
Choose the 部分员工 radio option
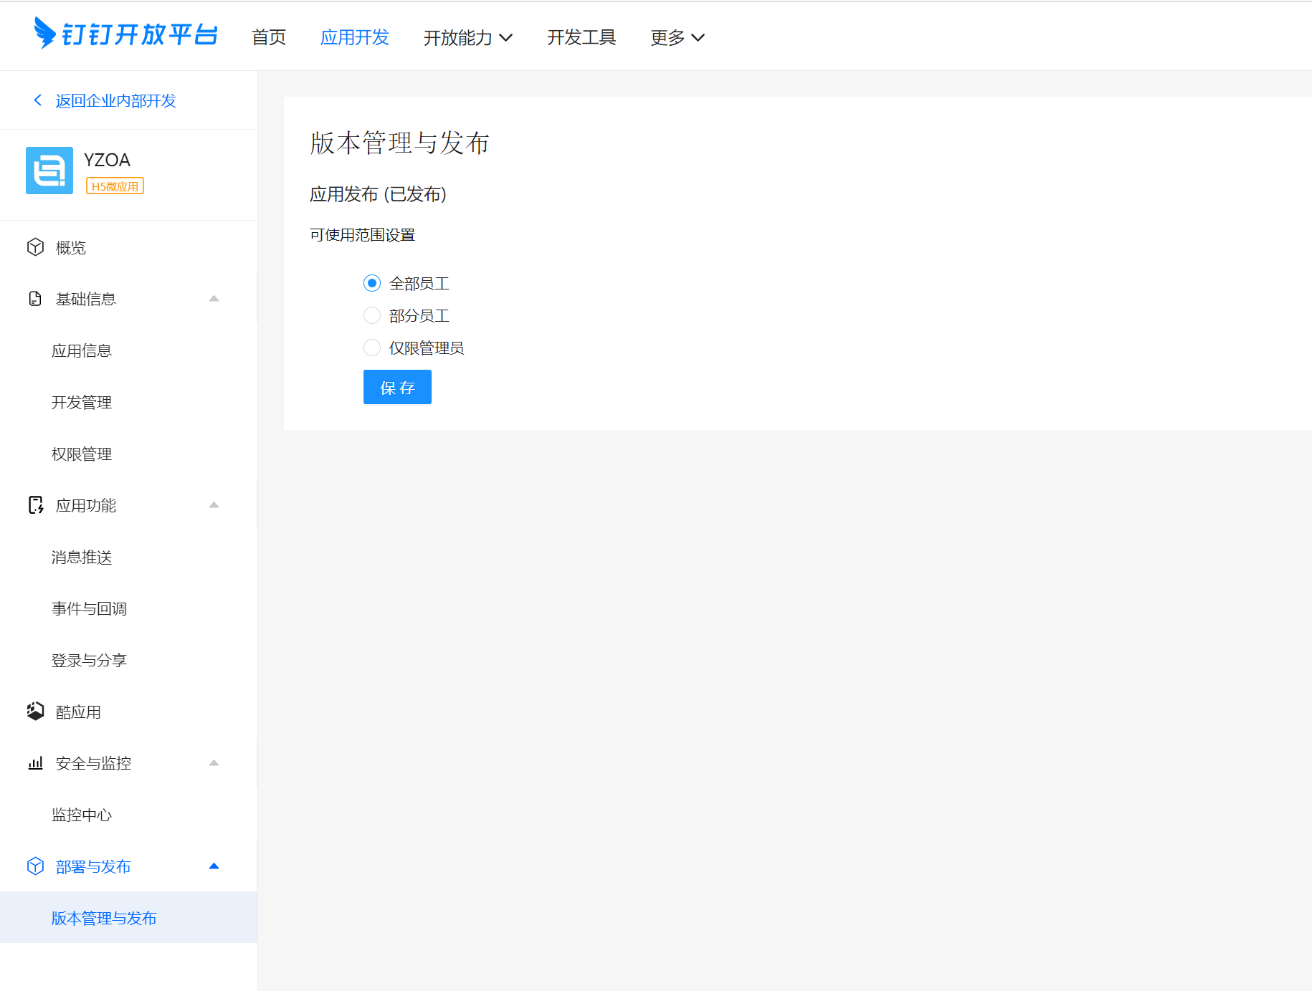click(372, 316)
